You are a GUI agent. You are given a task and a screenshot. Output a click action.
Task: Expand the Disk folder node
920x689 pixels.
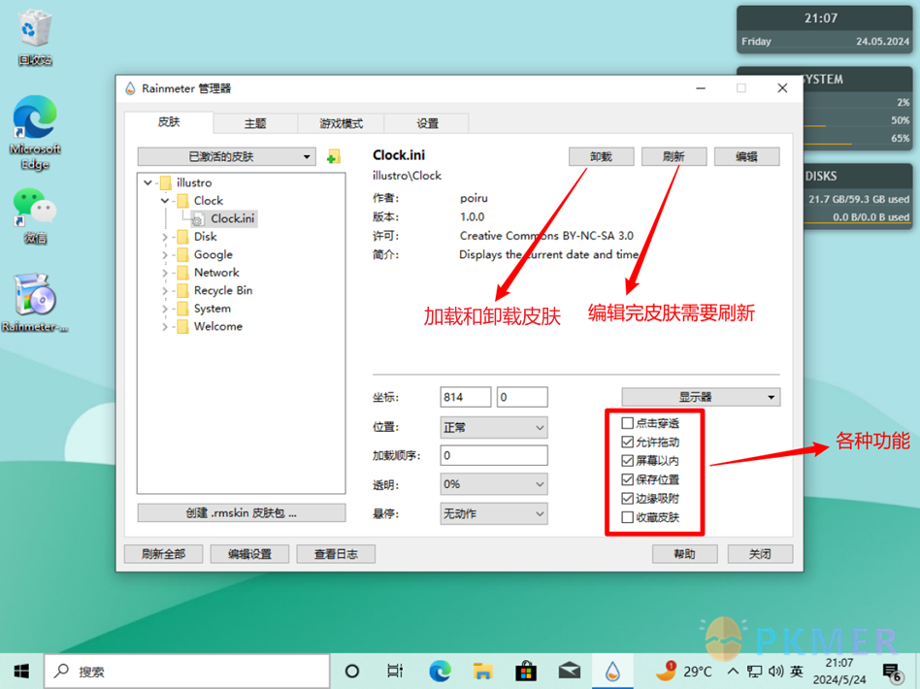165,237
